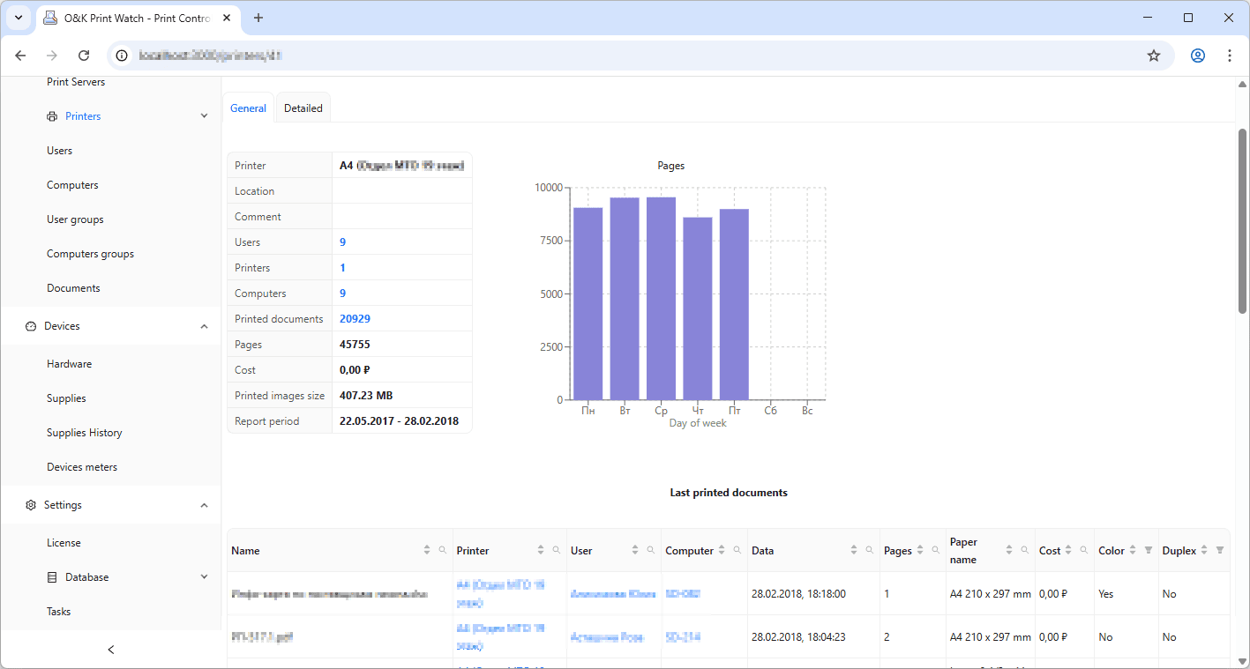Screen dimensions: 1250x669
Task: Expand the Database submenu
Action: [x=204, y=577]
